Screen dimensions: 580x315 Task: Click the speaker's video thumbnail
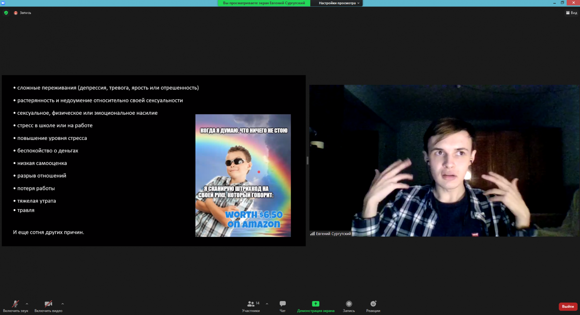point(444,161)
